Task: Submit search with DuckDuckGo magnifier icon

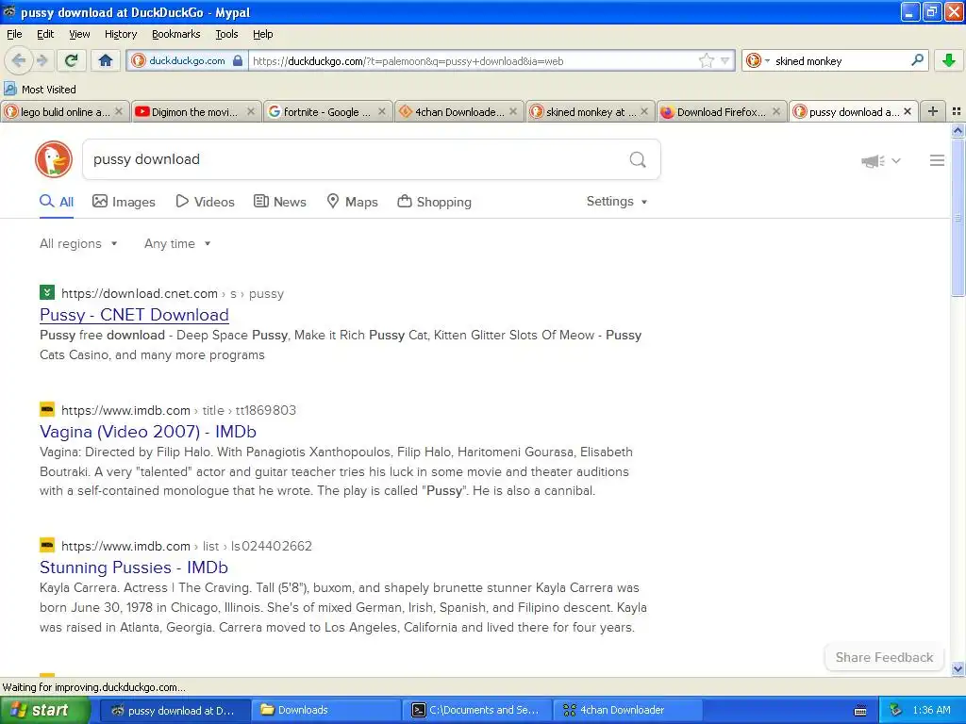Action: coord(638,160)
